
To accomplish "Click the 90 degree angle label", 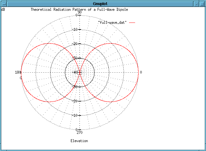I will (79, 12).
